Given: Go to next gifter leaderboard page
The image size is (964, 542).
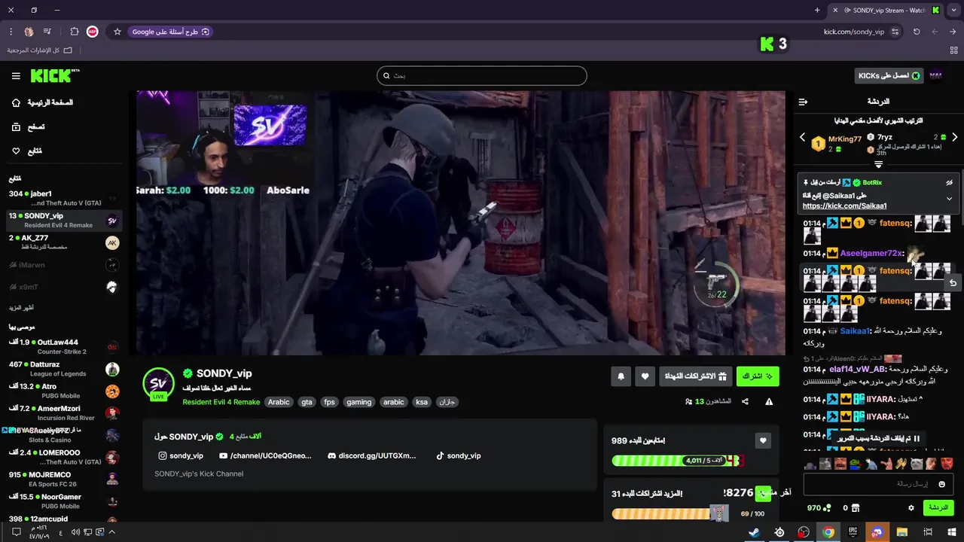Looking at the screenshot, I should (x=954, y=138).
